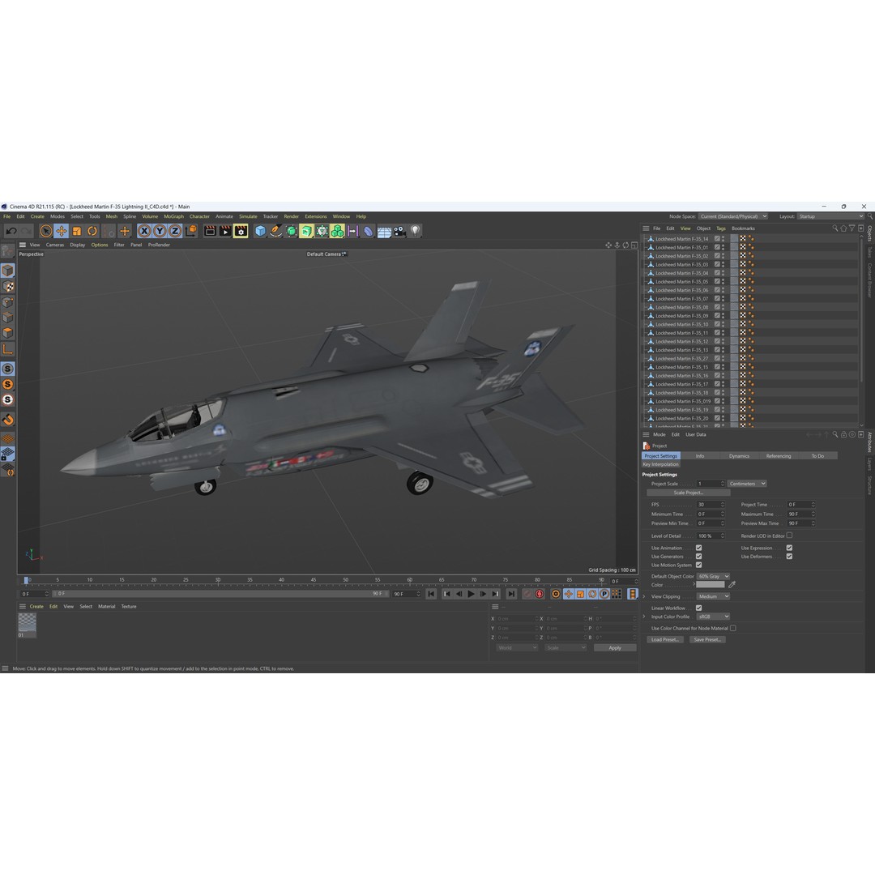Open the Spline Pen tool

[x=275, y=230]
